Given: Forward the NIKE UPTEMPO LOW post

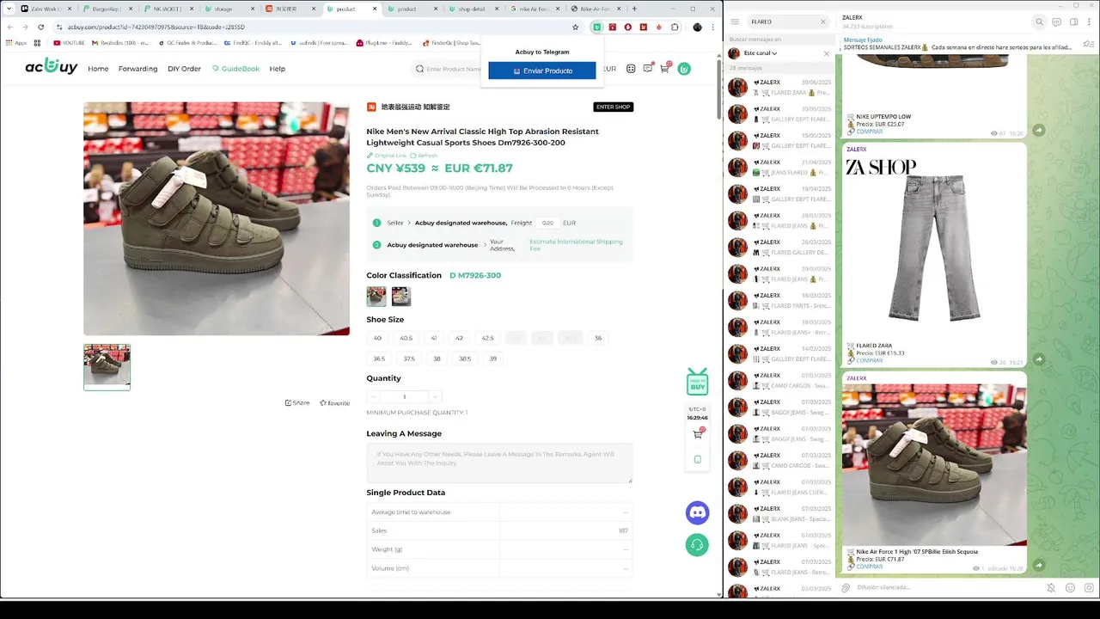Looking at the screenshot, I should click(x=1039, y=130).
